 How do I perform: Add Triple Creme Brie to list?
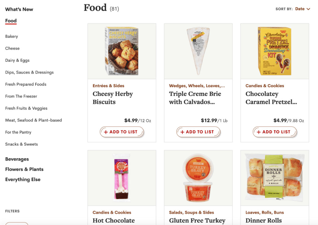click(198, 132)
